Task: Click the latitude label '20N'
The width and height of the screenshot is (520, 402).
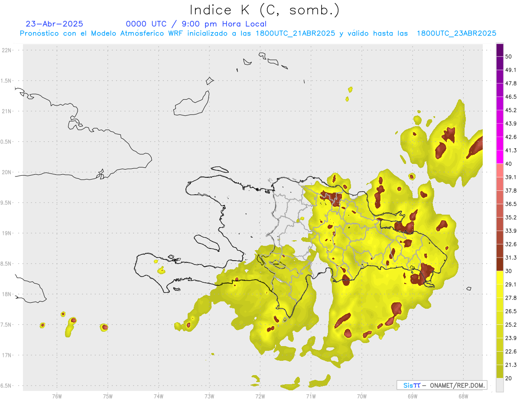Action: [7, 172]
